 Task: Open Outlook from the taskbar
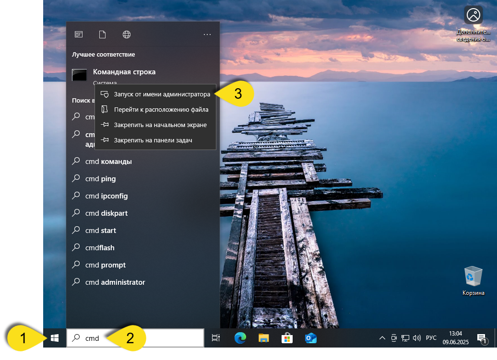click(311, 338)
